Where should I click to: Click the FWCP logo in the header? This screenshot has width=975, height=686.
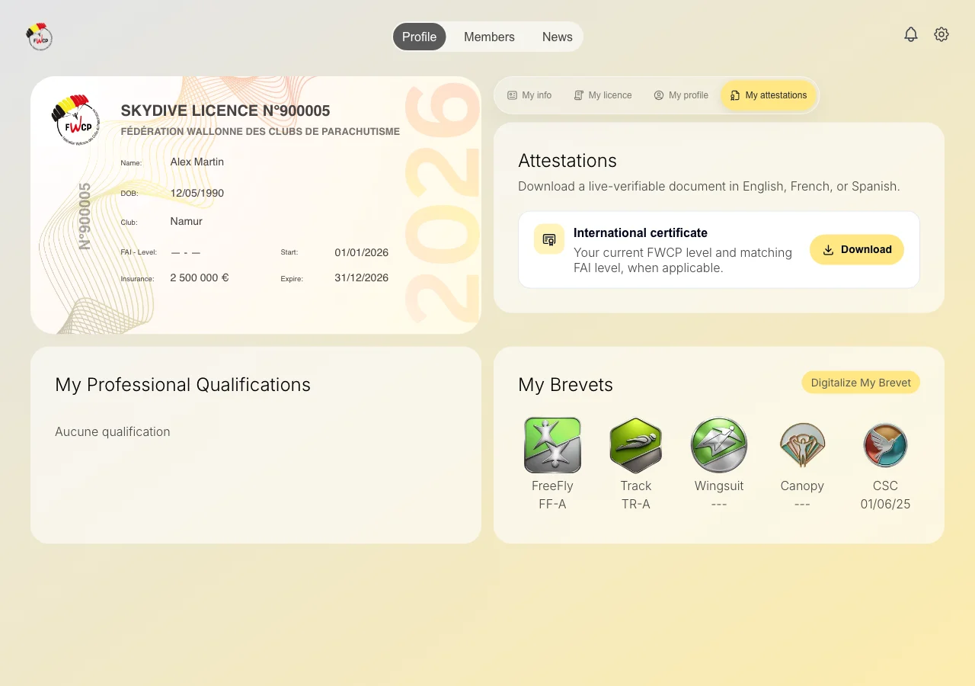(39, 36)
